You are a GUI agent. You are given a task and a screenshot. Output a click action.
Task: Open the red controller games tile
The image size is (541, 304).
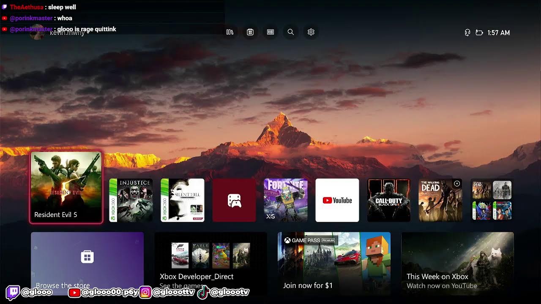(x=234, y=200)
